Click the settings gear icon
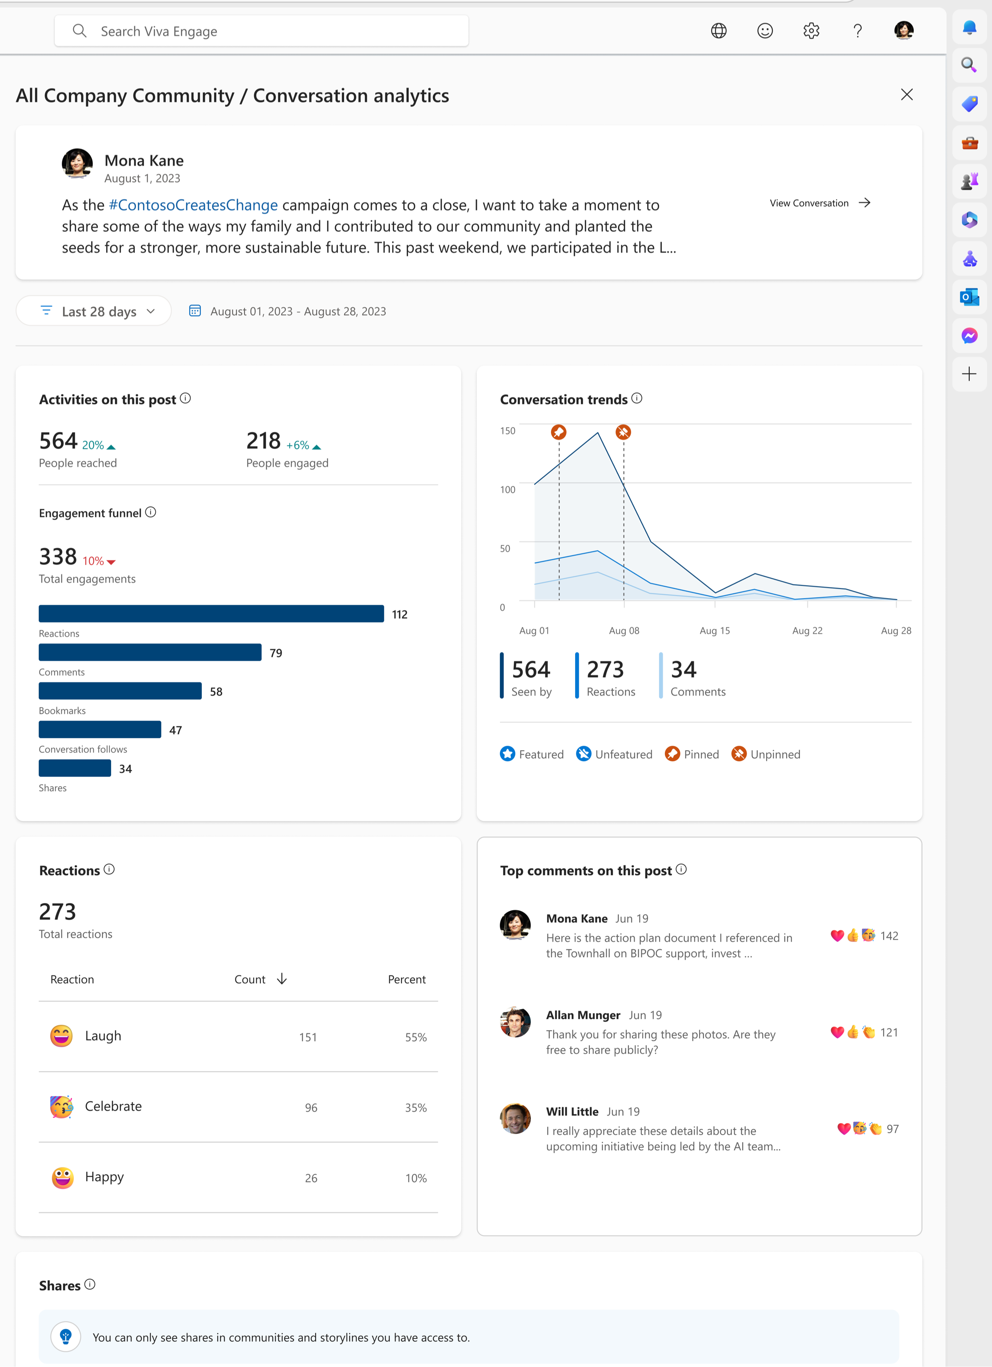 click(x=811, y=30)
